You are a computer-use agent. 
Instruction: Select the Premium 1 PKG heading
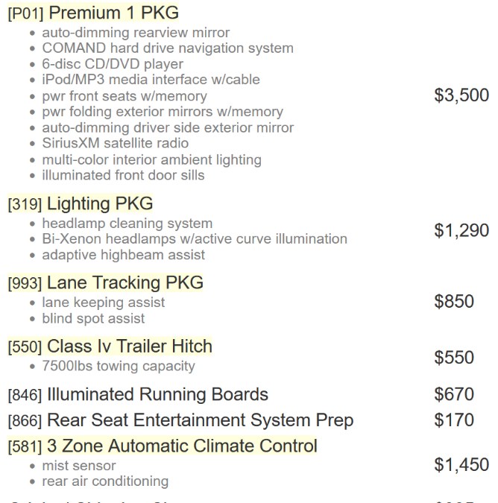pos(114,13)
